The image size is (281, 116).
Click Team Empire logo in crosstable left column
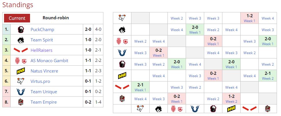[122, 99]
